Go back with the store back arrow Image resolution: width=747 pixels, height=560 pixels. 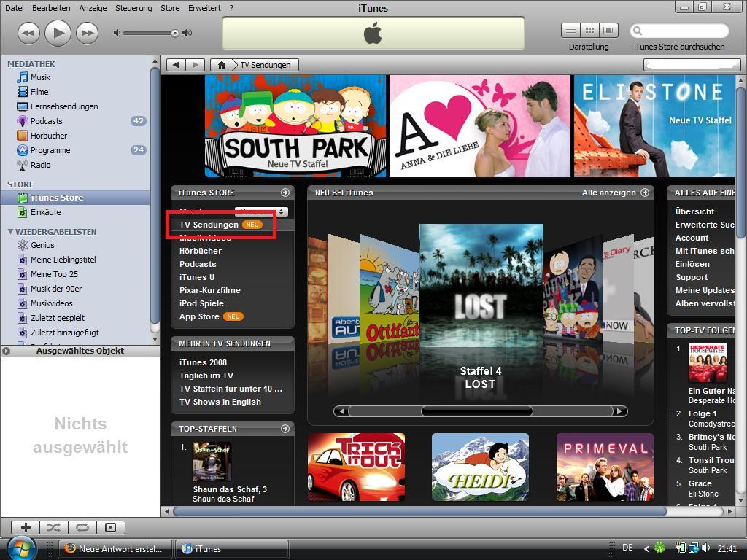pos(176,65)
